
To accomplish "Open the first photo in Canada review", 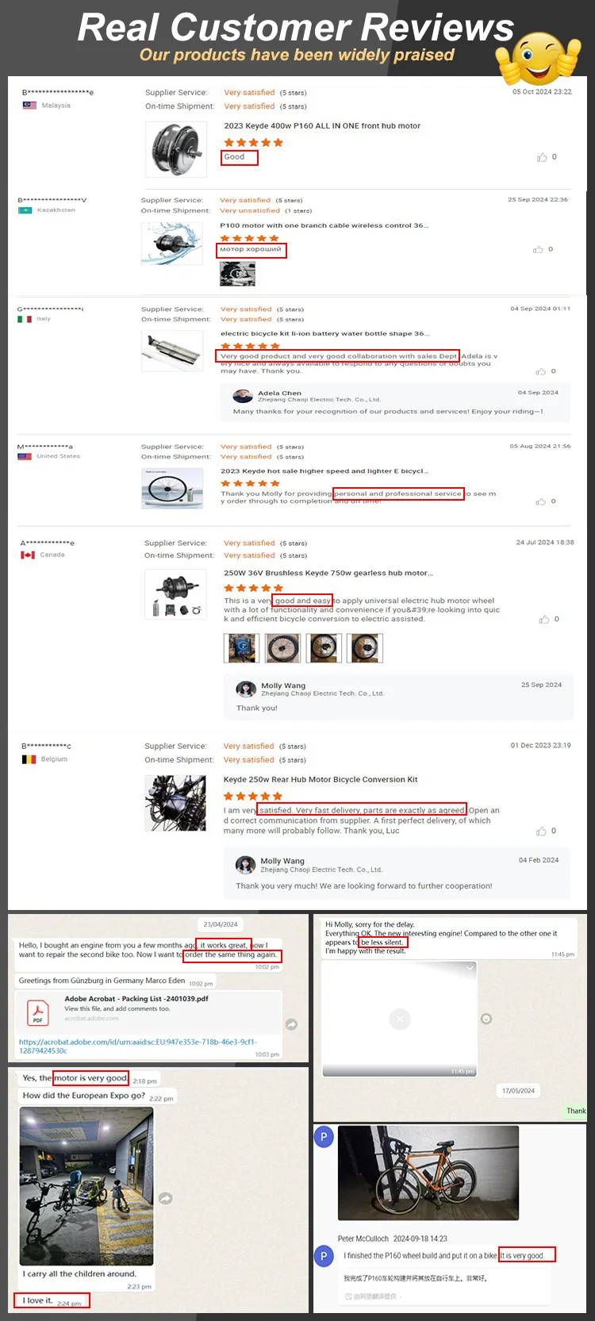I will [242, 648].
